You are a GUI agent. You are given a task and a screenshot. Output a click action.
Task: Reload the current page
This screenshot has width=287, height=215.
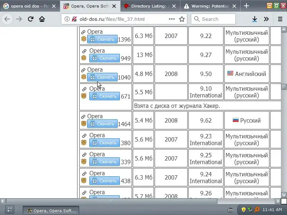(x=30, y=19)
